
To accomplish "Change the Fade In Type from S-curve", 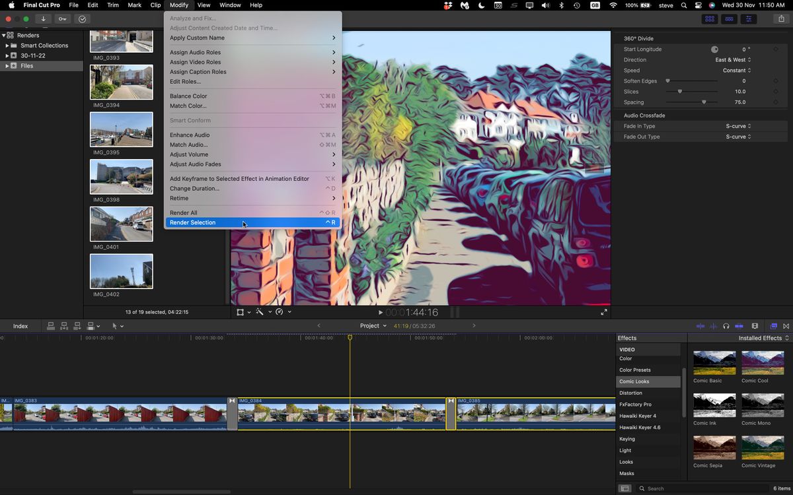I will pyautogui.click(x=738, y=125).
